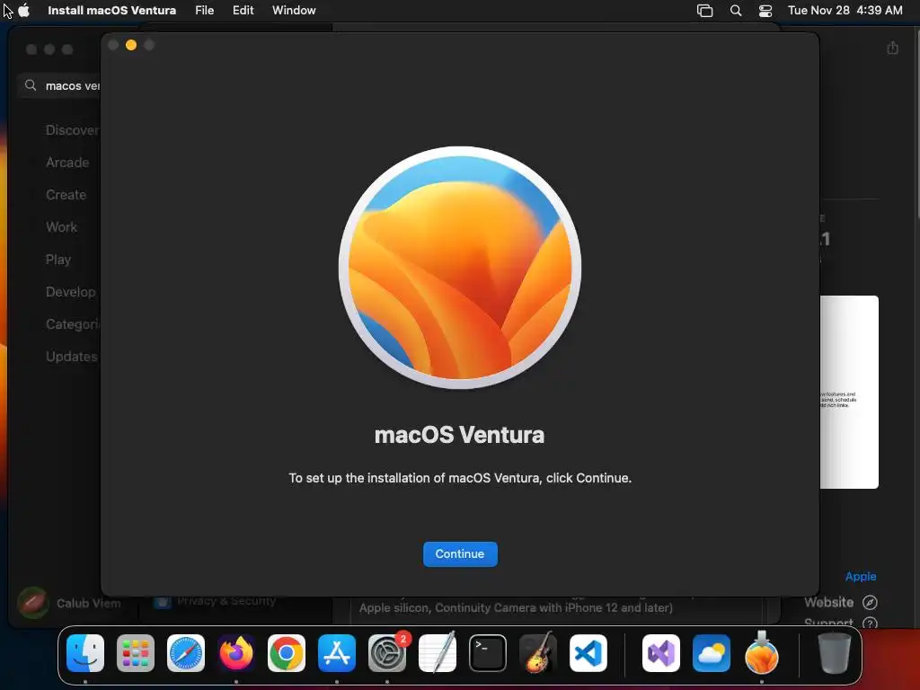Open the Install macOS Ventura app menu
This screenshot has width=920, height=690.
[111, 10]
